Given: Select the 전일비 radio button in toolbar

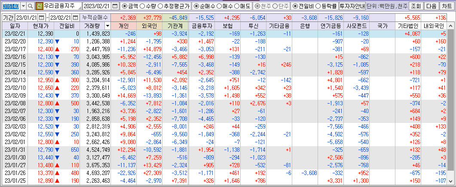Looking at the screenshot, I should 294,6.
